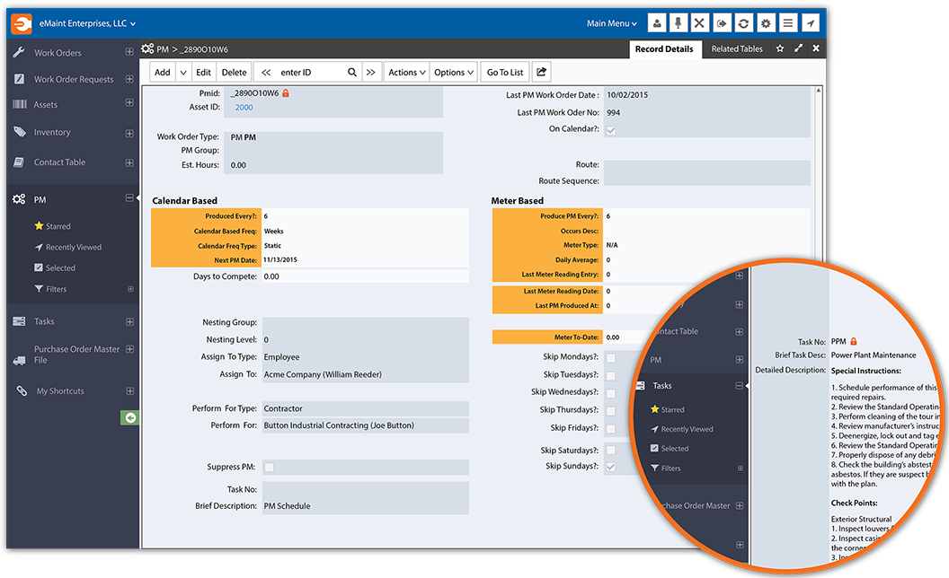Screen dimensions: 949x578
Task: Click the value Button Industrial Contracting (Joe Button)
Action: click(x=339, y=425)
